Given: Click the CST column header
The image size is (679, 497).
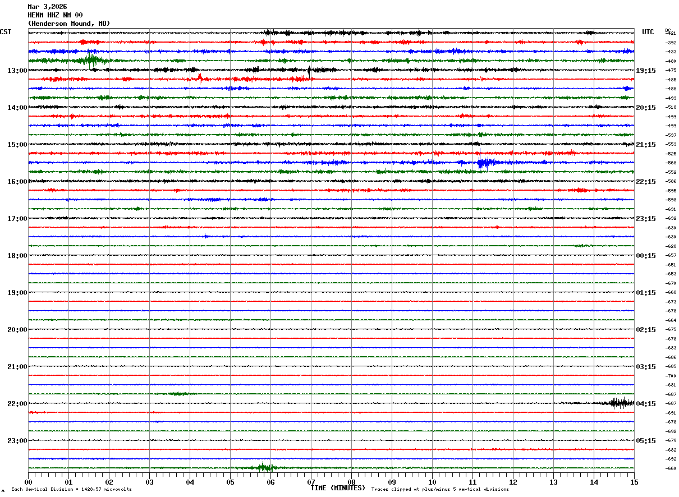Looking at the screenshot, I should point(6,32).
